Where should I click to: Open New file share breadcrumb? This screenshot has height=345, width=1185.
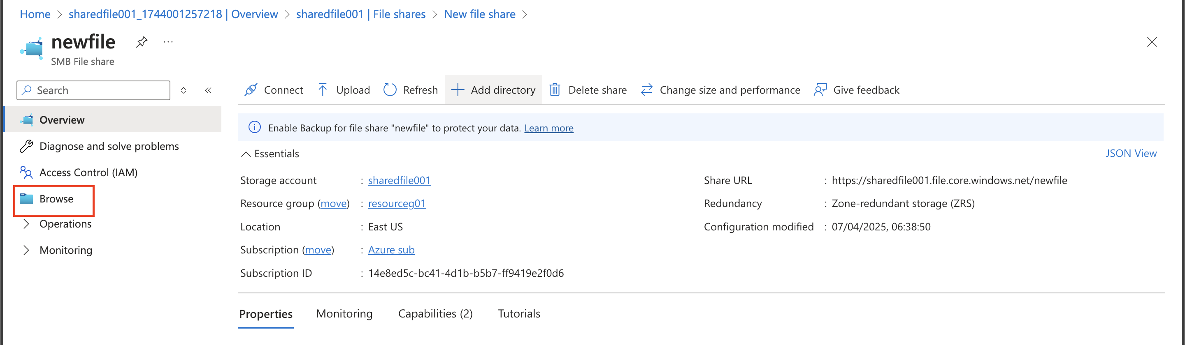(479, 14)
